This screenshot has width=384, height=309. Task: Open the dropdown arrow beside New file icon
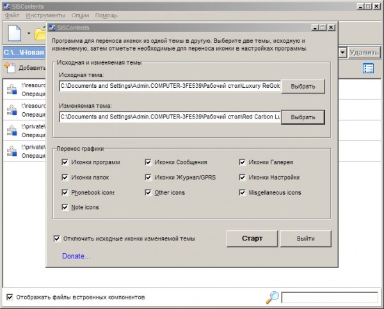click(29, 33)
